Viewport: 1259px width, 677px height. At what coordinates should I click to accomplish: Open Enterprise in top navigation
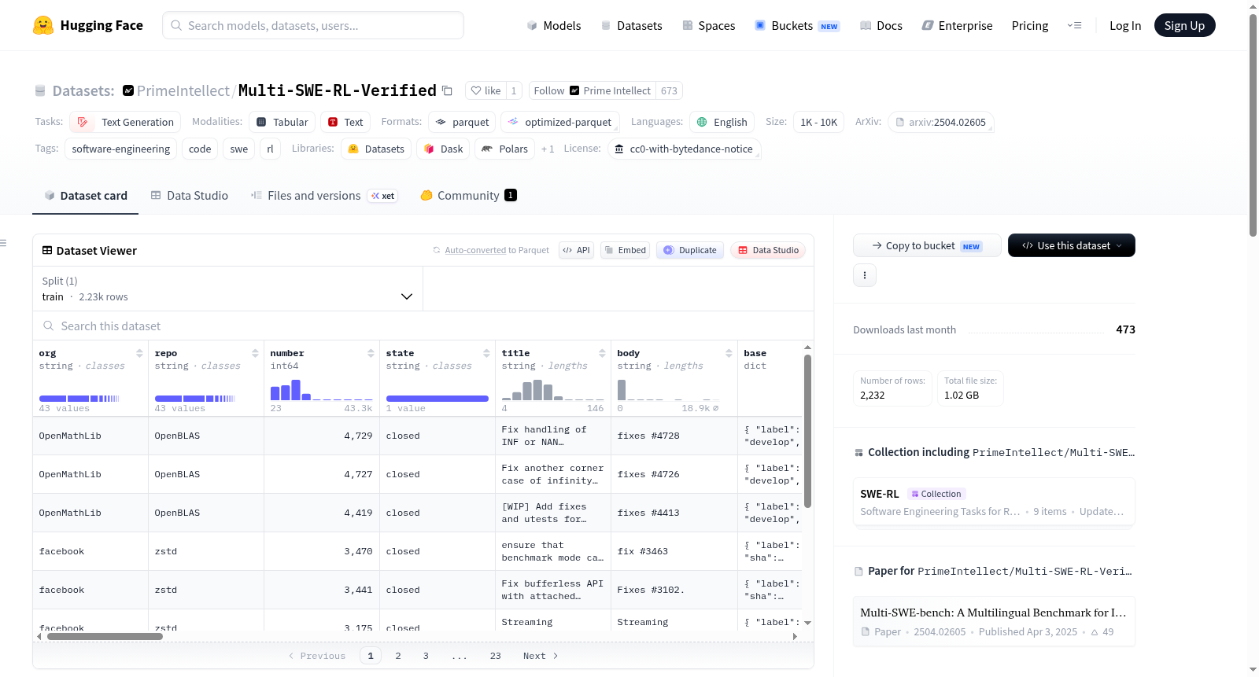(x=958, y=25)
